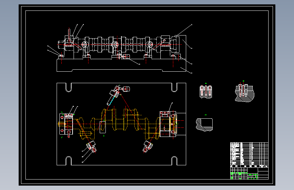The height and width of the screenshot is (190, 294).
Task: Select the lower-left angled clamp in plan view
Action: pos(91,147)
